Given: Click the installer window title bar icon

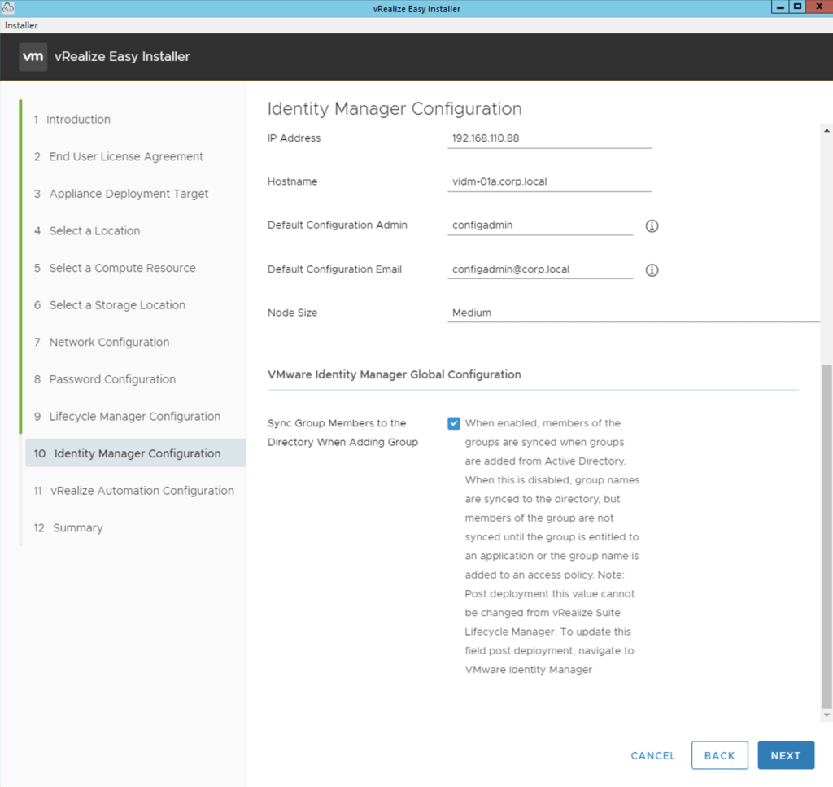Looking at the screenshot, I should pyautogui.click(x=9, y=7).
